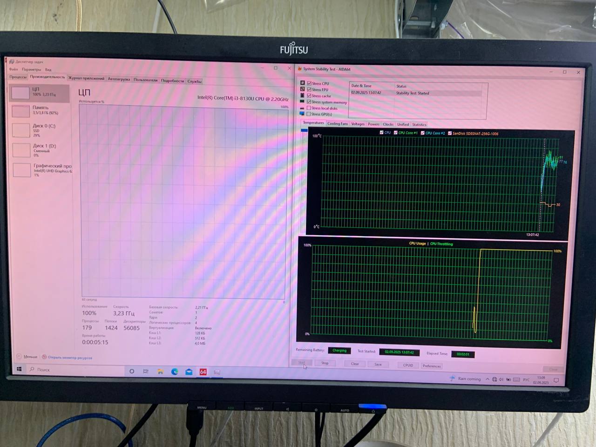Click the Windows Start button

point(19,369)
